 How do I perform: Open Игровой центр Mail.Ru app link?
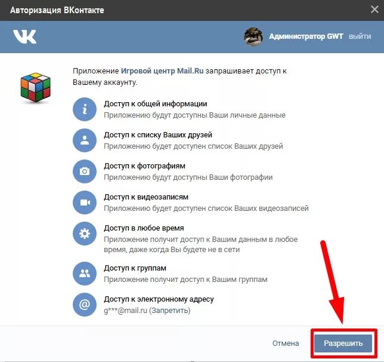tap(162, 71)
